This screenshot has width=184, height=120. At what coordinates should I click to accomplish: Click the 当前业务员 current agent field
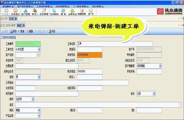point(143,60)
